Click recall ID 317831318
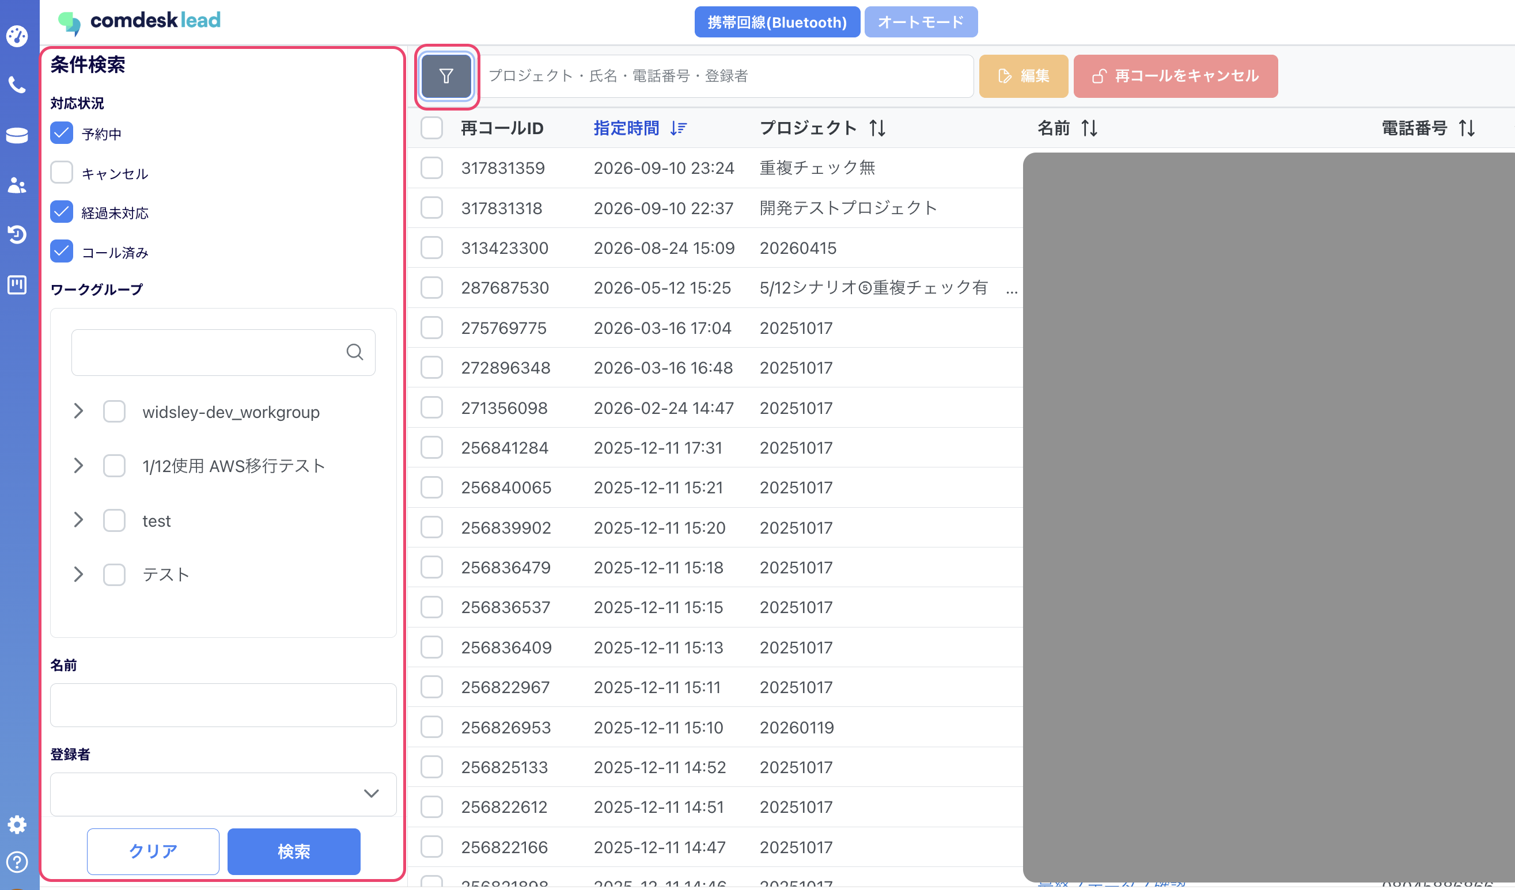 click(501, 208)
